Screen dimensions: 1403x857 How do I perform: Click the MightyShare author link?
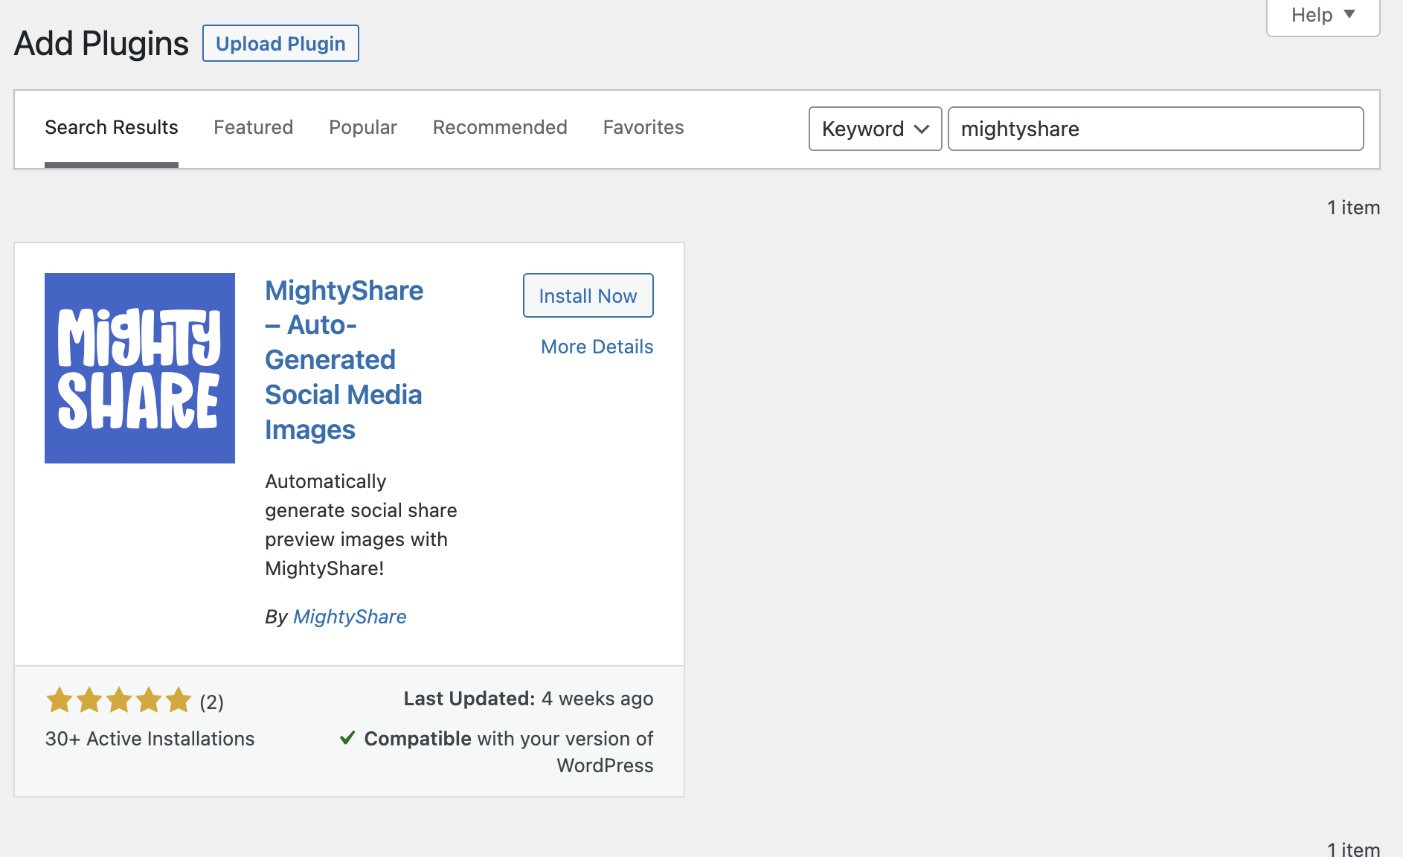click(x=350, y=616)
